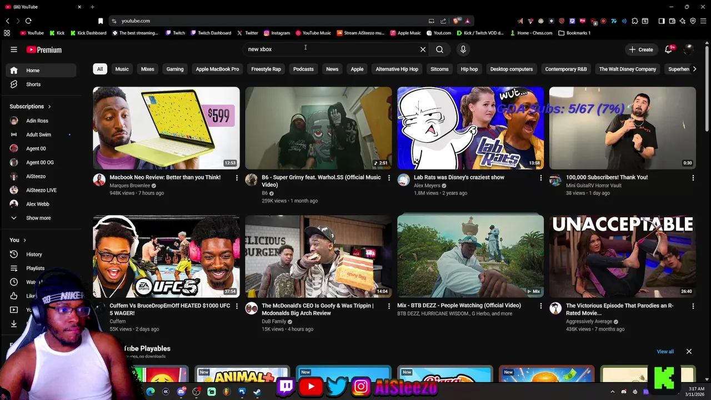Select the Sitcoms filter chip
The image size is (711, 400).
(x=439, y=69)
